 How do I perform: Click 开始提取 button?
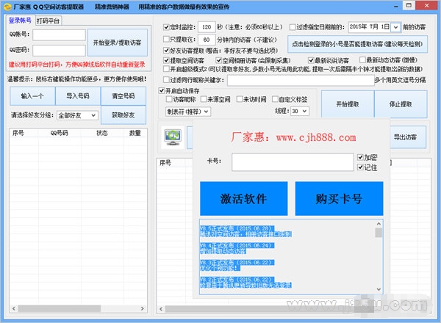[x=348, y=104]
